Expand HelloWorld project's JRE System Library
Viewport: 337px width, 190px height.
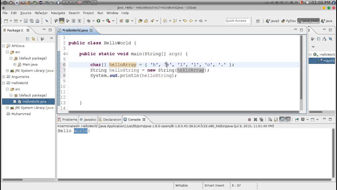click(x=7, y=108)
